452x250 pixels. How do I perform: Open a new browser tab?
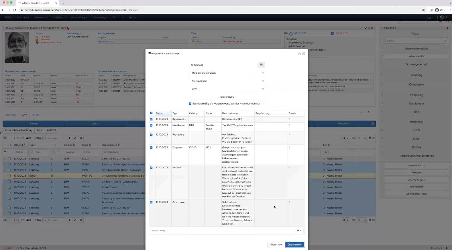(63, 3)
